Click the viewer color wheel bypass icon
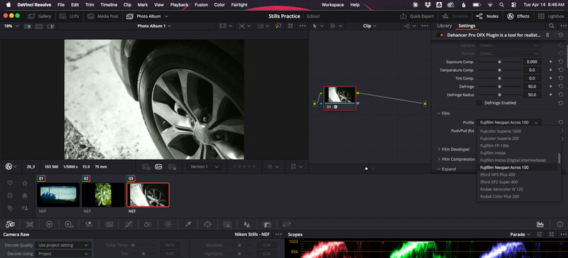Viewport: 568px width, 258px height. (x=278, y=26)
